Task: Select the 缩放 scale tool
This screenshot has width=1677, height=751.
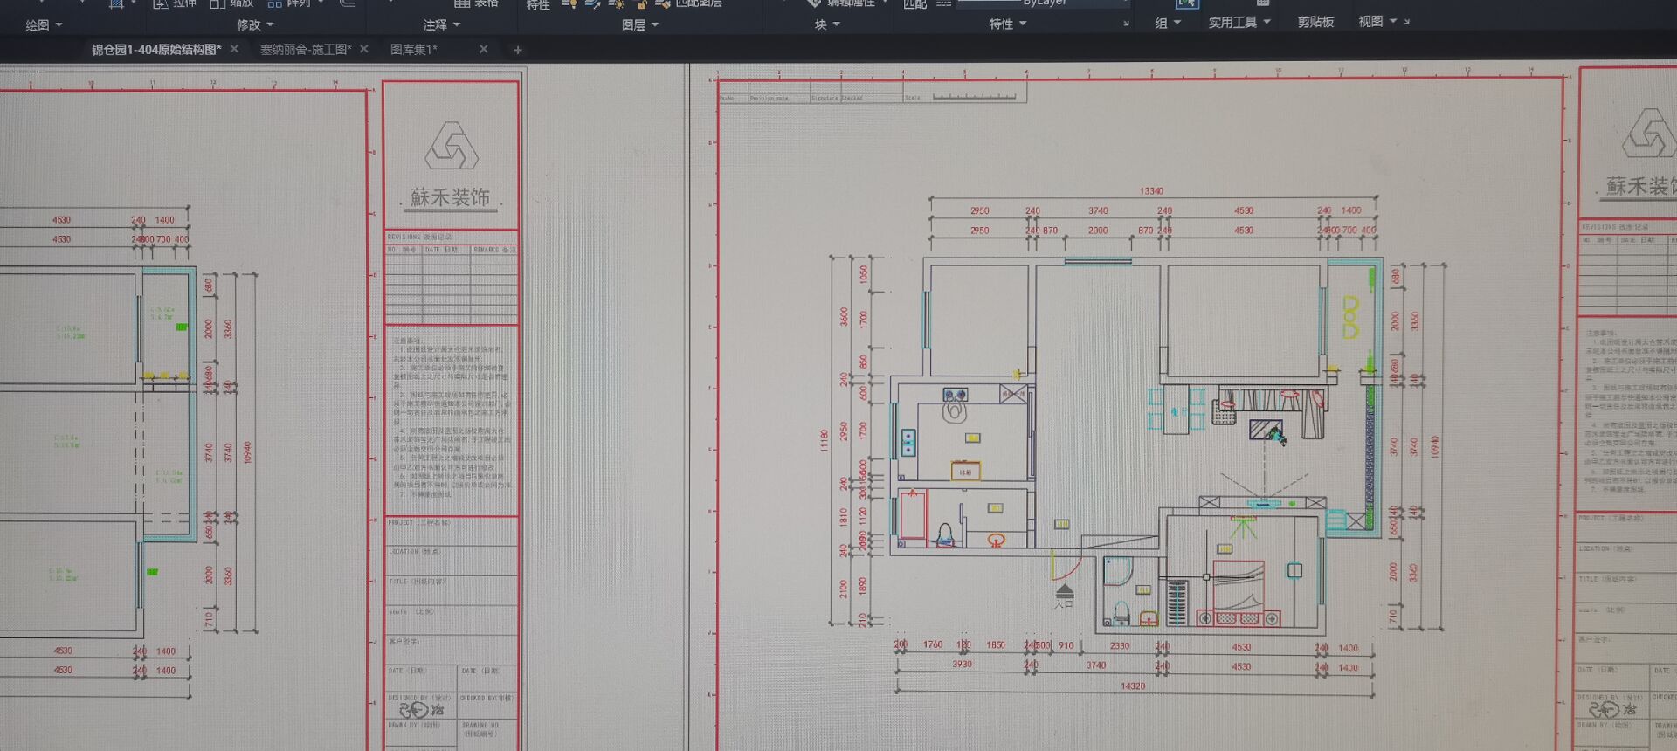Action: pyautogui.click(x=217, y=3)
